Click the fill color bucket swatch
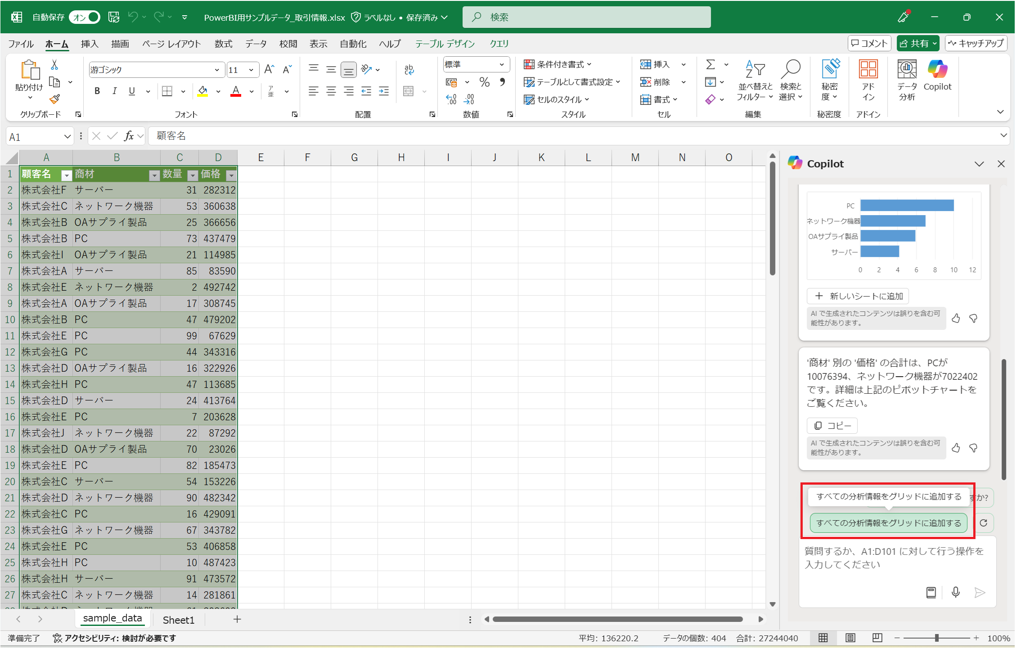1016x648 pixels. coord(202,91)
